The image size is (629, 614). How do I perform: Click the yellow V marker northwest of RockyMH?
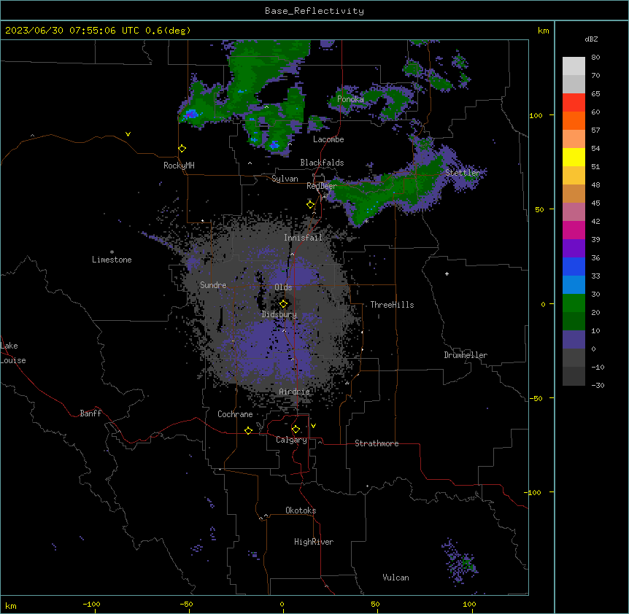click(128, 134)
